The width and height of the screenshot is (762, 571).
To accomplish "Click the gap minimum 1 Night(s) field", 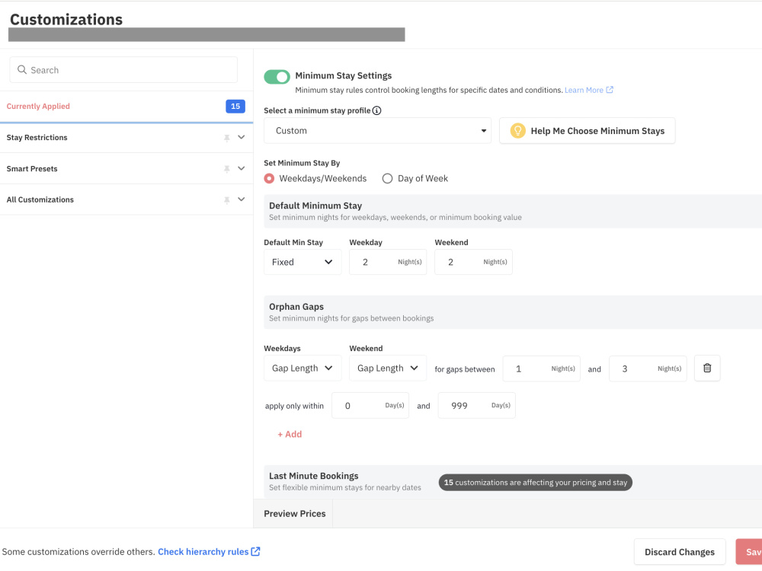I will (541, 368).
